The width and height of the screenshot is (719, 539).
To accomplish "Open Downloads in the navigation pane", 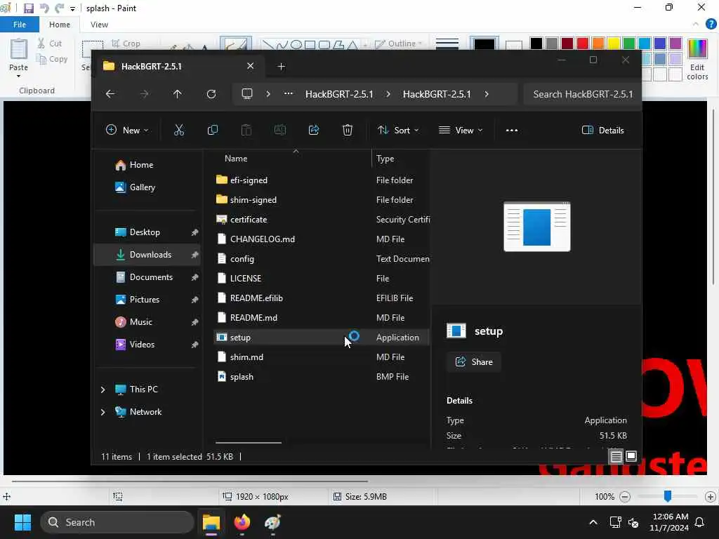I will point(148,255).
